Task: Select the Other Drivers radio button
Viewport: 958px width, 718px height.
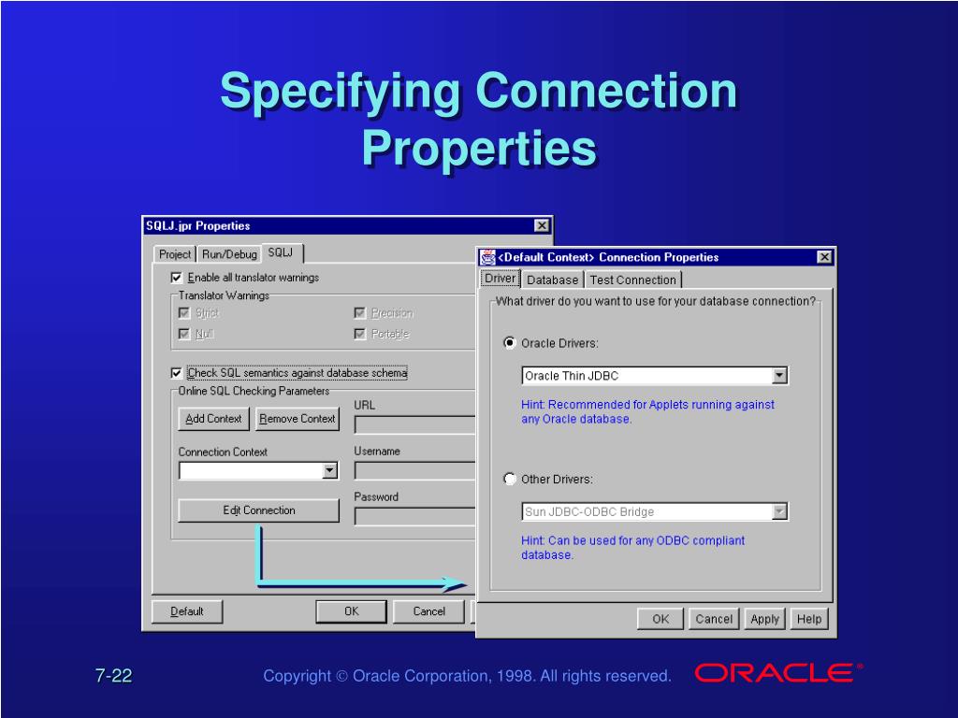Action: (510, 480)
